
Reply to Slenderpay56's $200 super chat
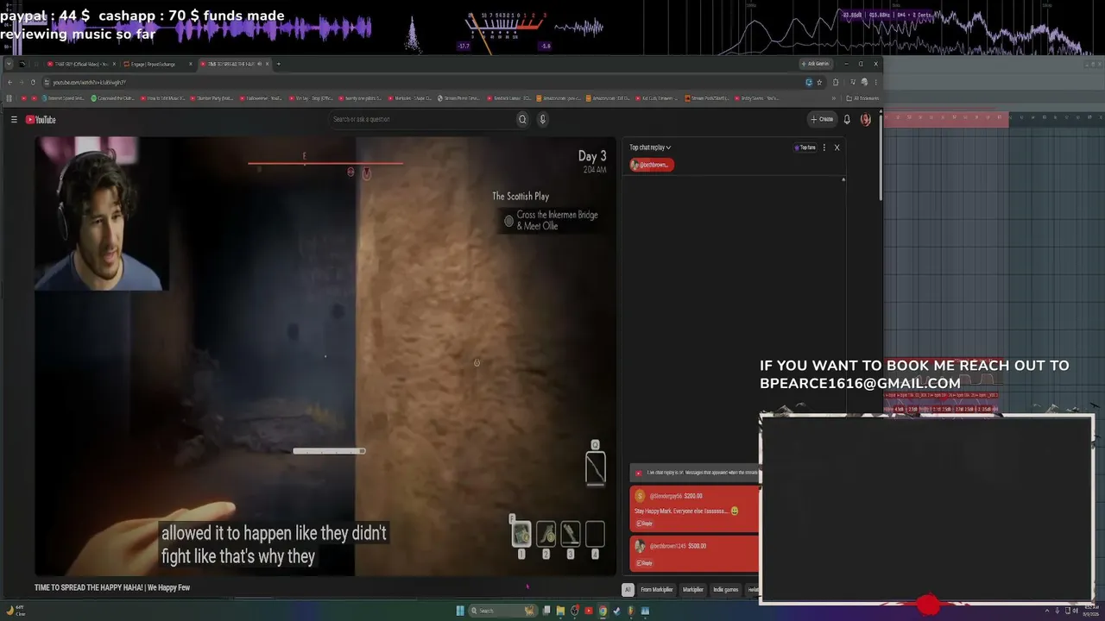(x=644, y=524)
